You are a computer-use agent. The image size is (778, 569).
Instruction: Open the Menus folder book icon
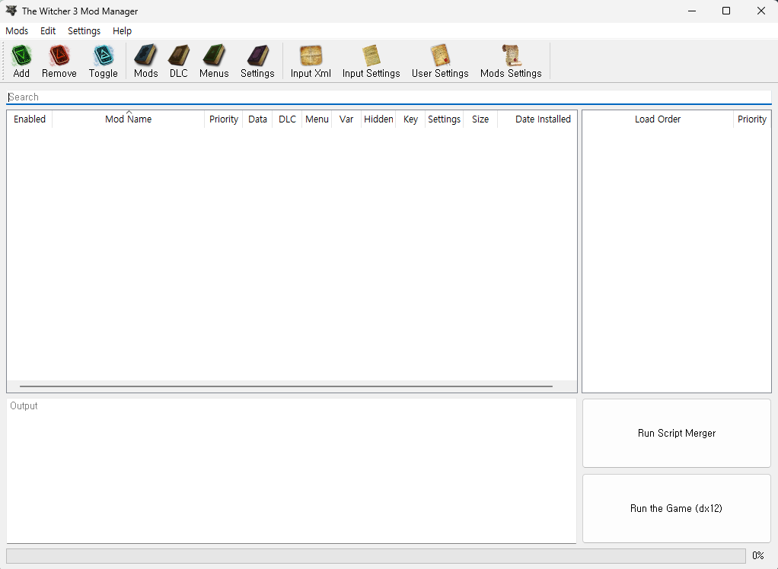coord(214,56)
